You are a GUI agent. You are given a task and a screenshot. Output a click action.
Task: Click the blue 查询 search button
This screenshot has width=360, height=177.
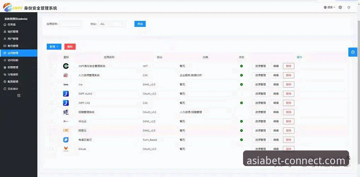tap(140, 24)
